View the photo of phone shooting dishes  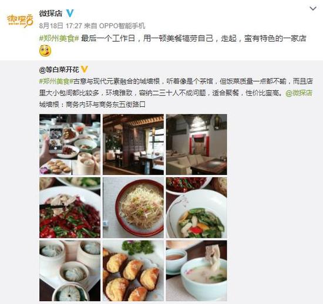70,144
